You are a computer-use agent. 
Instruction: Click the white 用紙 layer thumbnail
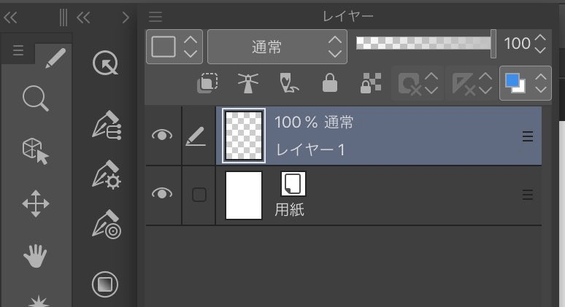243,195
